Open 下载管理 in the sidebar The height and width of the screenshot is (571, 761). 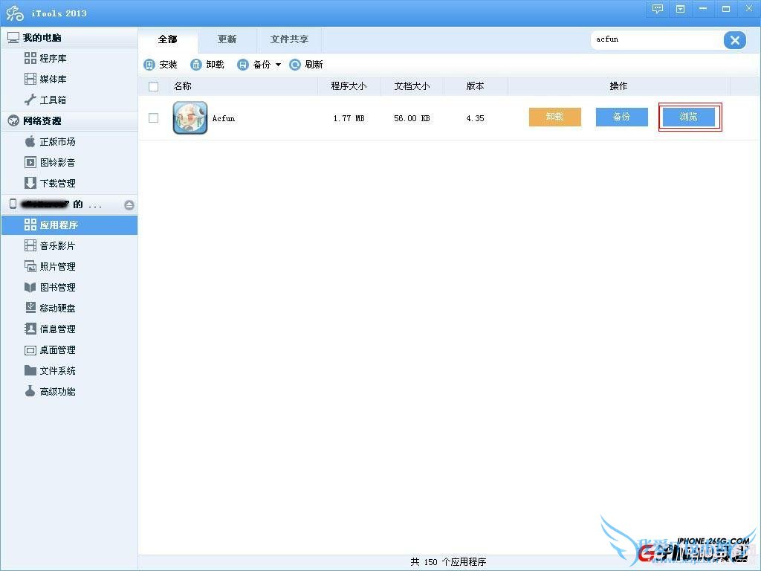[54, 183]
